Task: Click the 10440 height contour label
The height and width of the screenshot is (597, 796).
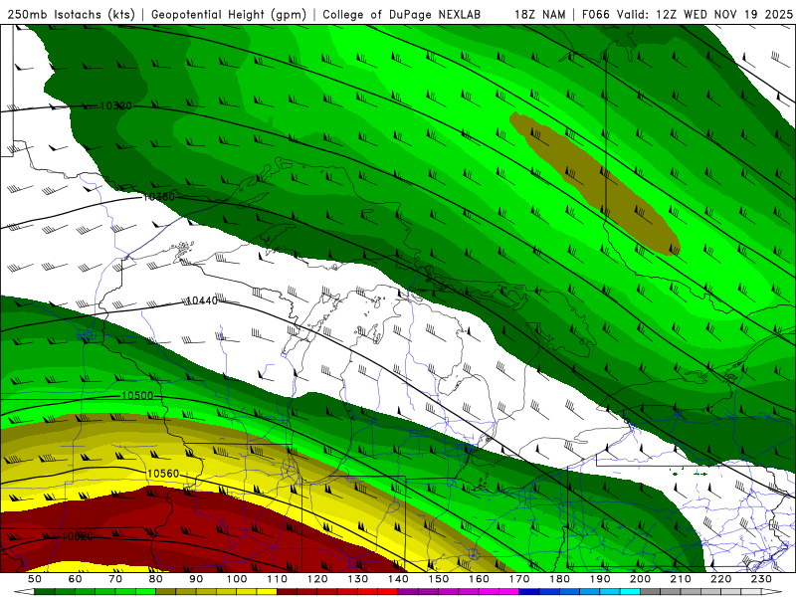Action: pyautogui.click(x=202, y=300)
